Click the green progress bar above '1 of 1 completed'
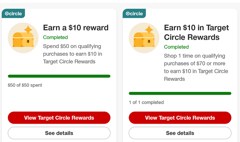The height and width of the screenshot is (142, 240). point(180,93)
